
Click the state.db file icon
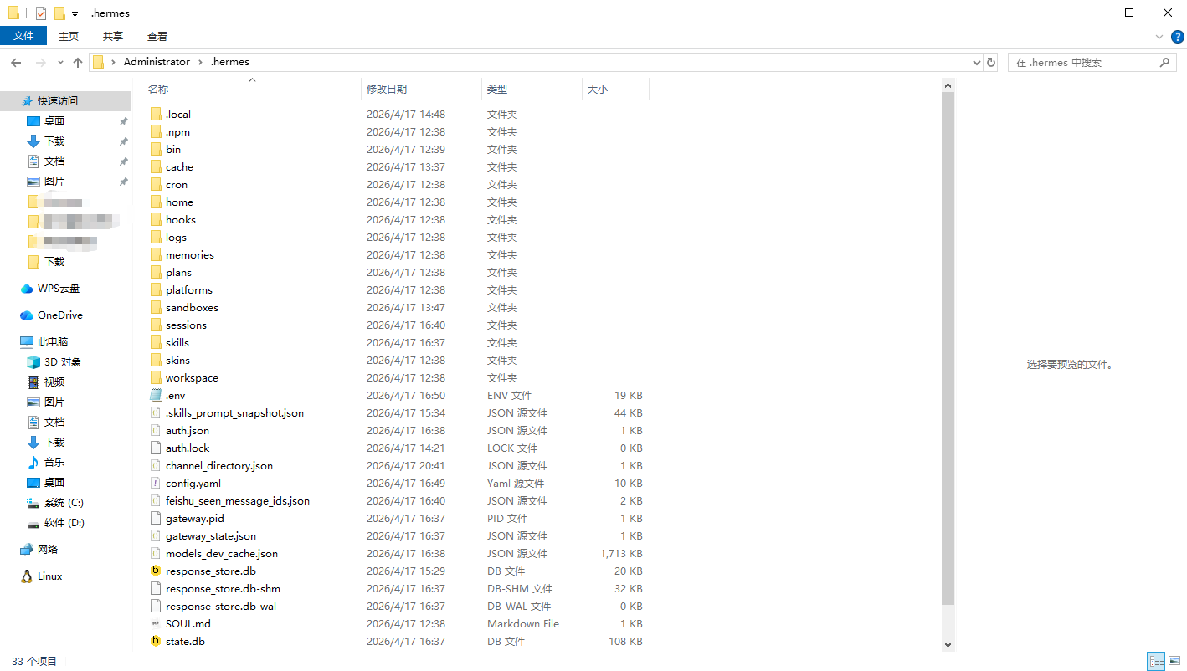155,642
